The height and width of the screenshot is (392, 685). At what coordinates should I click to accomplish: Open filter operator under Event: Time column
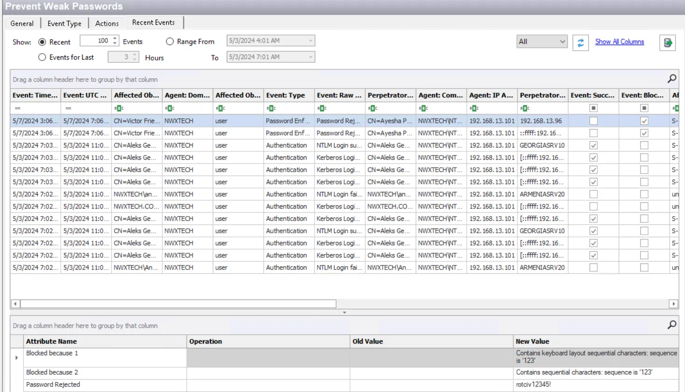tap(17, 108)
